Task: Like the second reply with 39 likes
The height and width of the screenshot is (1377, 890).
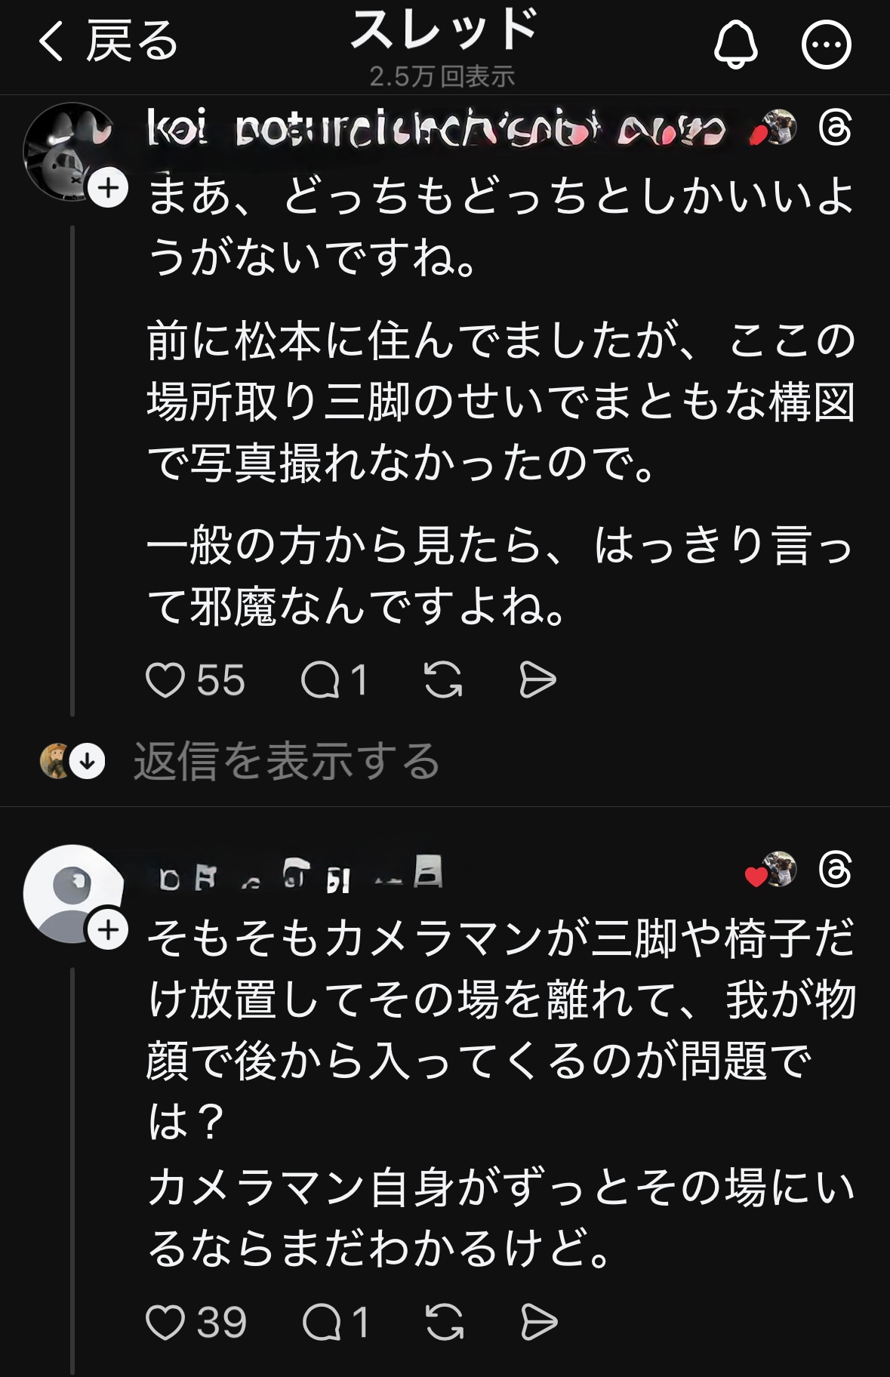Action: [x=165, y=1323]
